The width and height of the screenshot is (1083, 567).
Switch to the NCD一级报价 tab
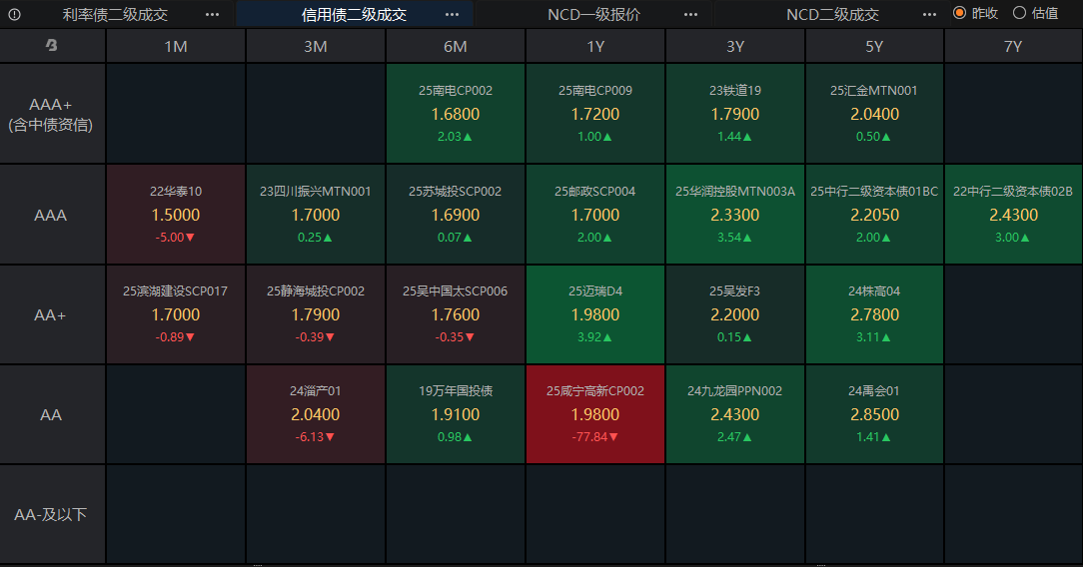[593, 14]
